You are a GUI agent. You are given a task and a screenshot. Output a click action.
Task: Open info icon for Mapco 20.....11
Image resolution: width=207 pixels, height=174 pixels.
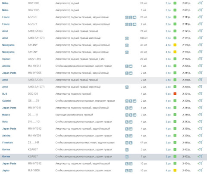click(131, 115)
